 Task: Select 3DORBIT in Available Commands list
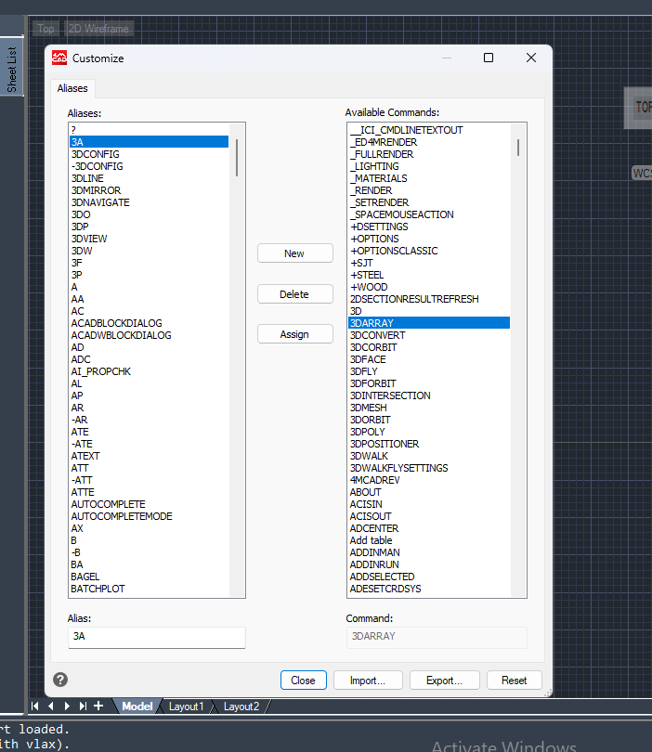click(371, 420)
